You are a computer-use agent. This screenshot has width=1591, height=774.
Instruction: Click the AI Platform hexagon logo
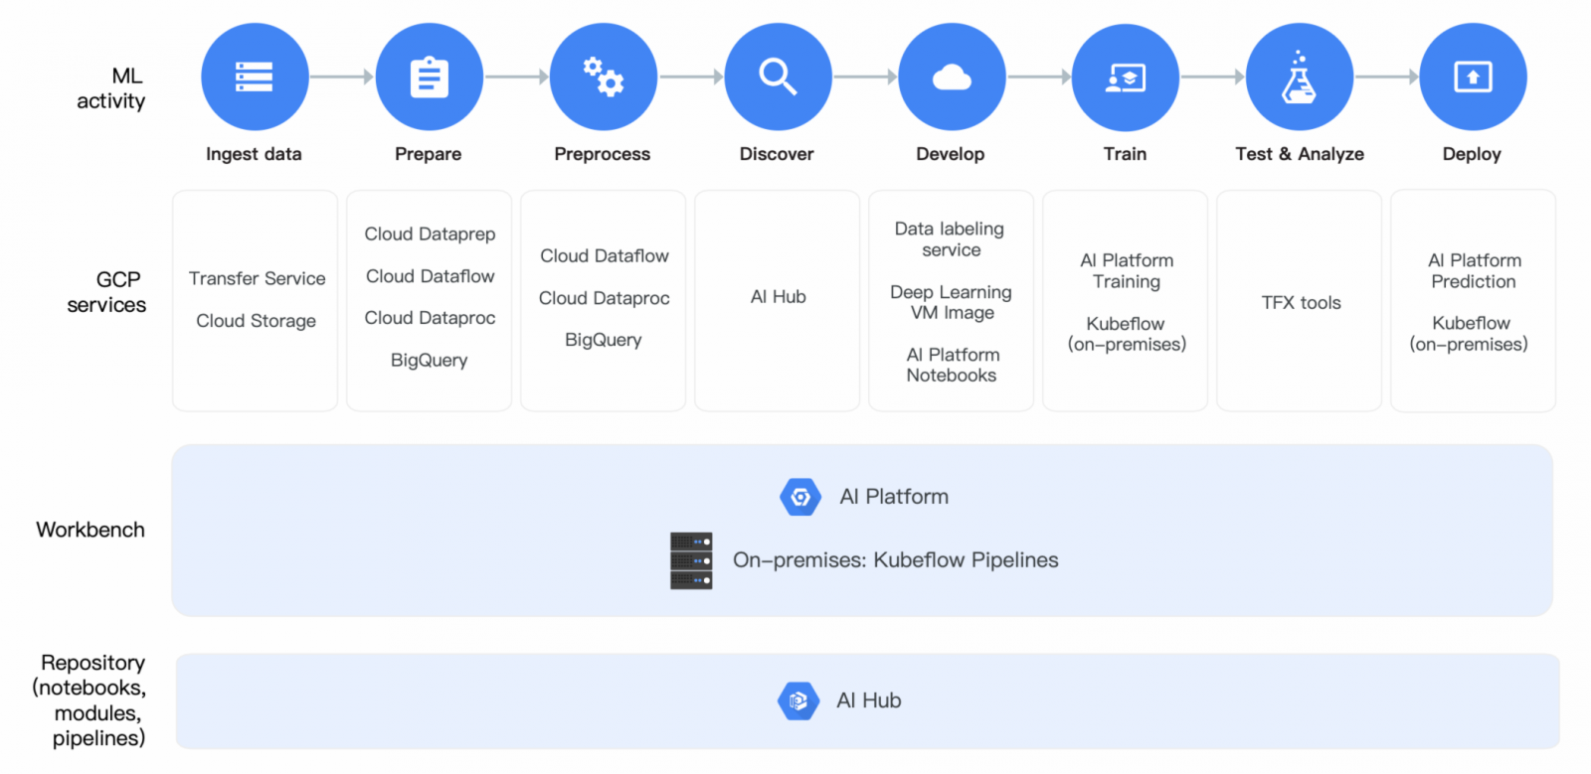(x=800, y=497)
